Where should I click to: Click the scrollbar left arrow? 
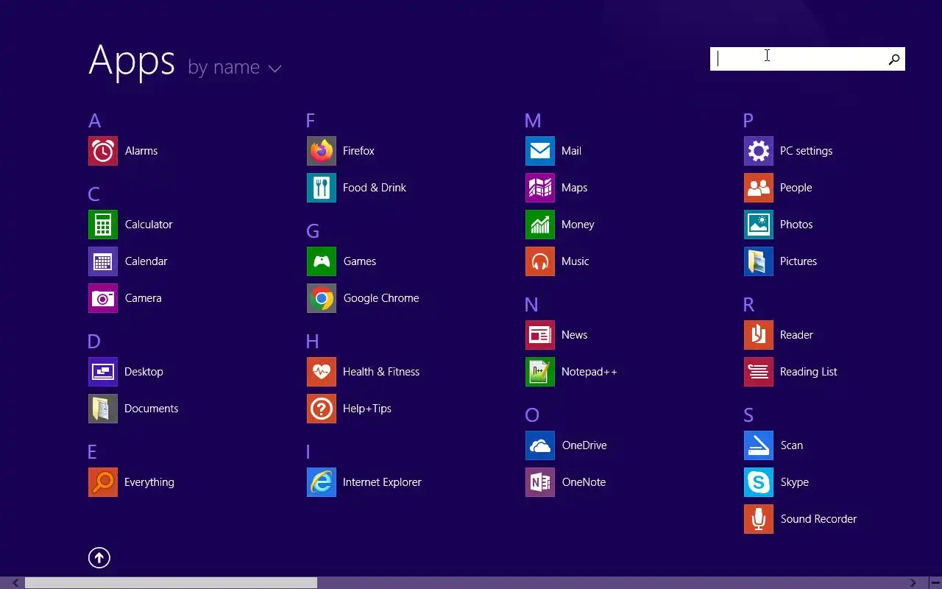point(15,583)
